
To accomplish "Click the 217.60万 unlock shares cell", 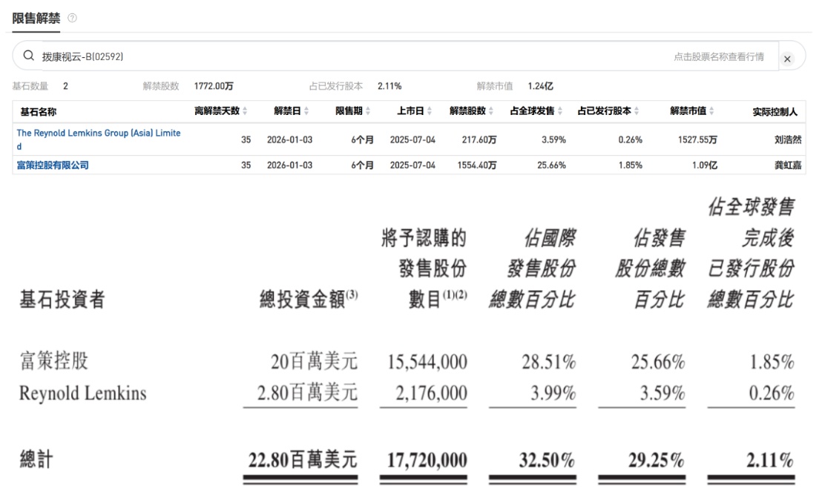I will click(x=479, y=140).
